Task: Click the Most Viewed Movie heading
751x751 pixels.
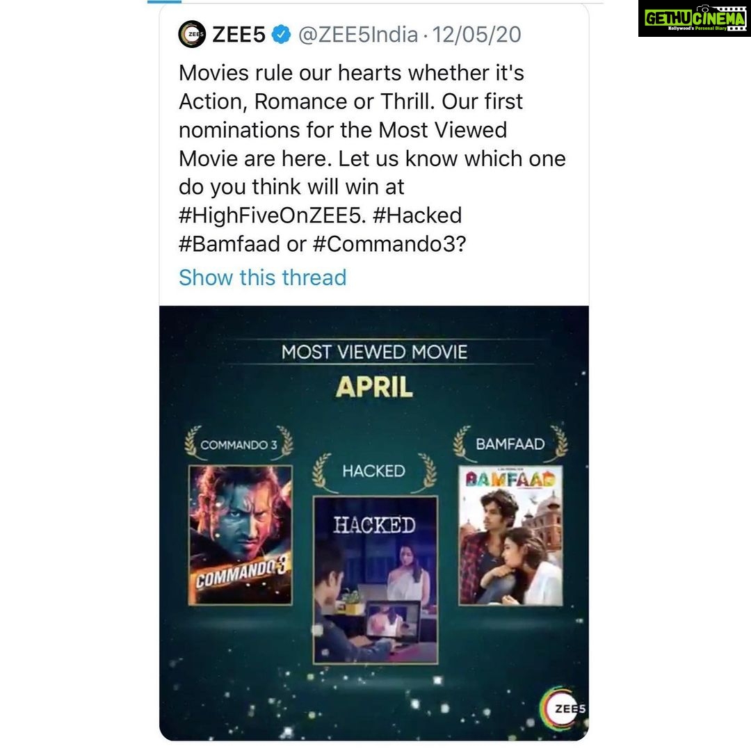Action: (375, 352)
